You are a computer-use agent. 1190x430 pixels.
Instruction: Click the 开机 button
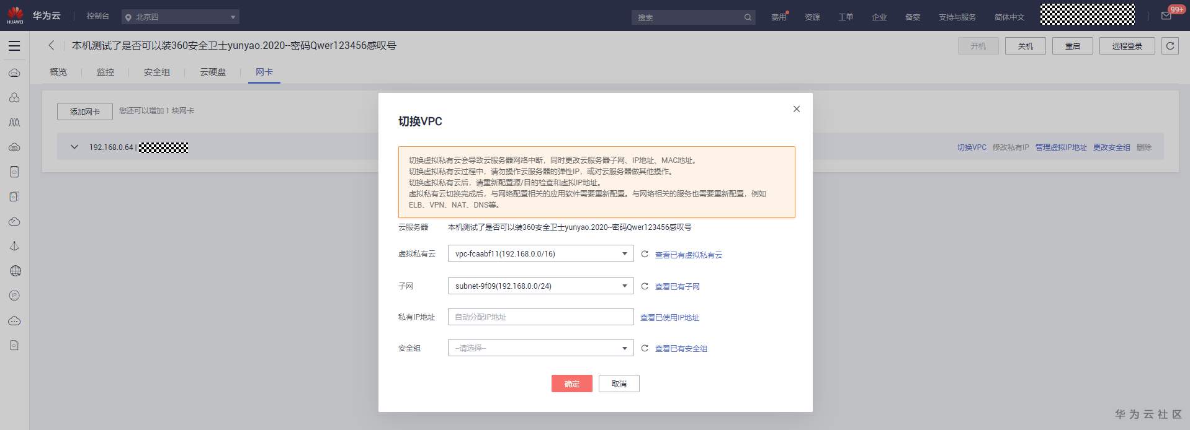978,46
